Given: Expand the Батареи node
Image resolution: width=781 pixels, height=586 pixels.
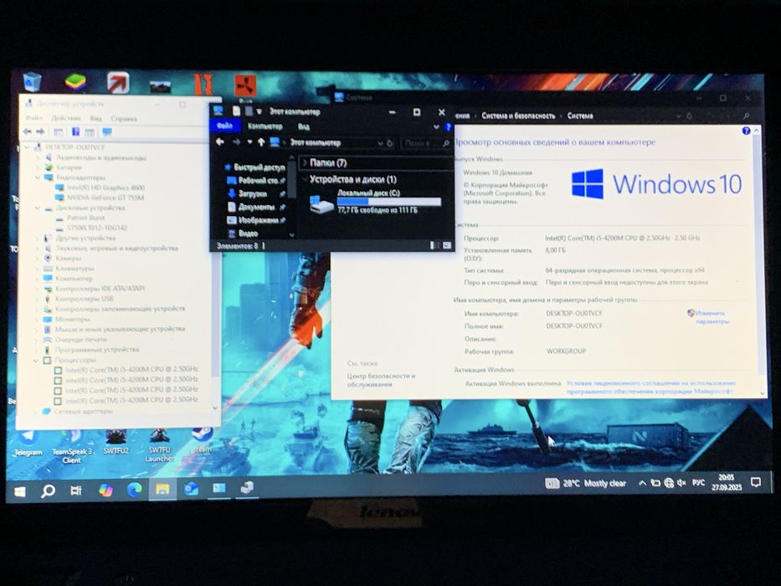Looking at the screenshot, I should (38, 167).
